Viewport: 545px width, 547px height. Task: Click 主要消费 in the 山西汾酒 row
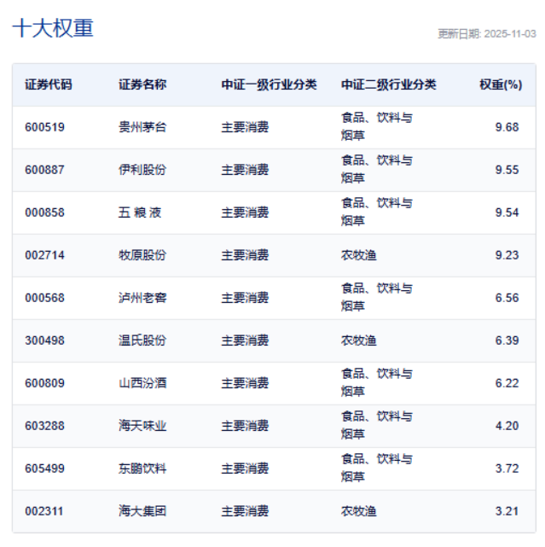245,383
